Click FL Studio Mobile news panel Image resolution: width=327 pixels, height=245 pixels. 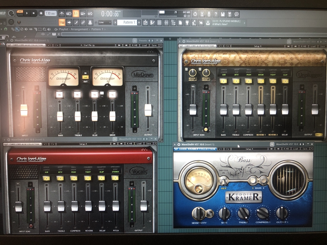coord(229,22)
